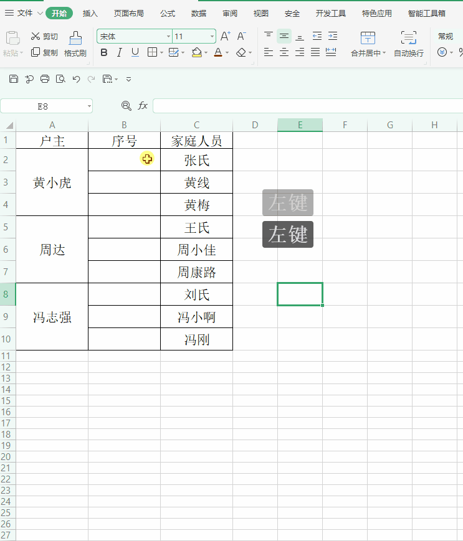
Task: Switch to the 公式 (Formulas) tab
Action: click(x=168, y=13)
